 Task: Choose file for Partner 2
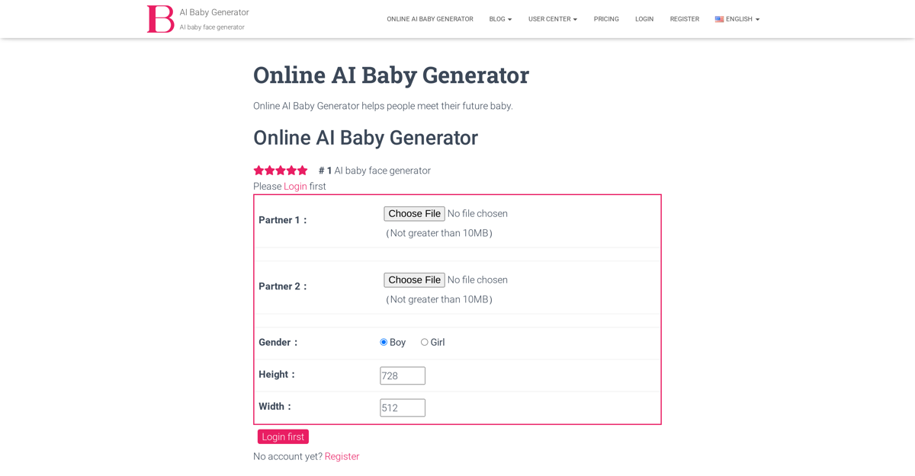click(x=414, y=280)
